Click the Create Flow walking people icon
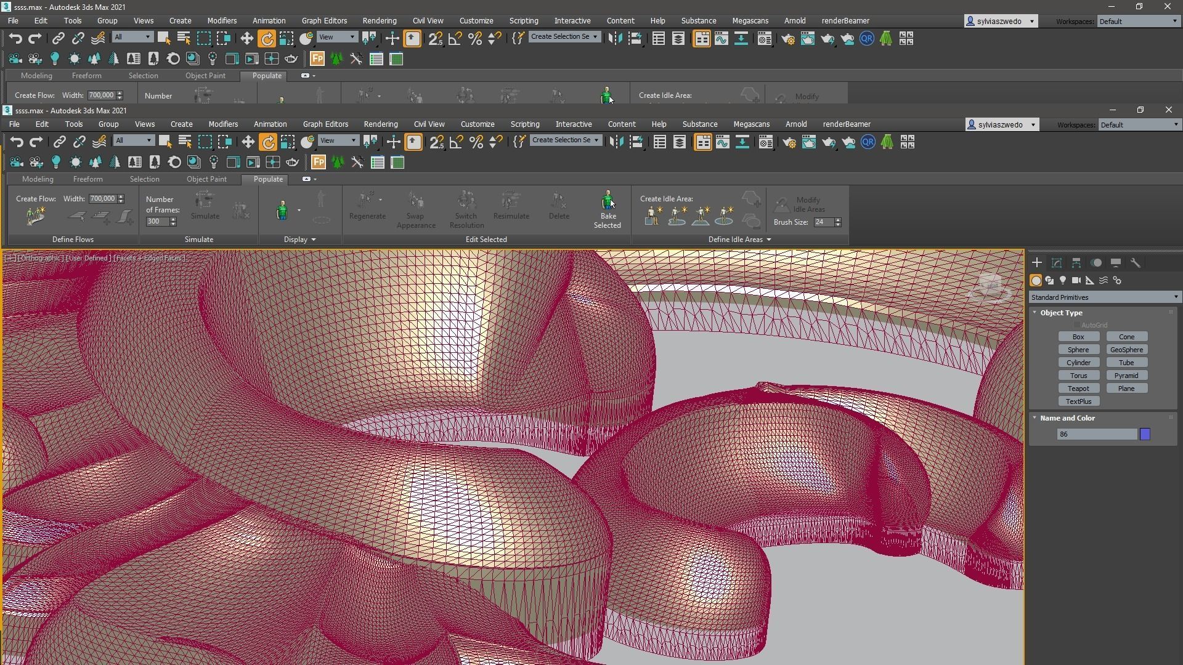 tap(36, 216)
